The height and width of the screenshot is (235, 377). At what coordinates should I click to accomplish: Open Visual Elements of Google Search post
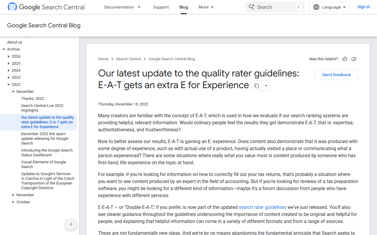tap(44, 164)
